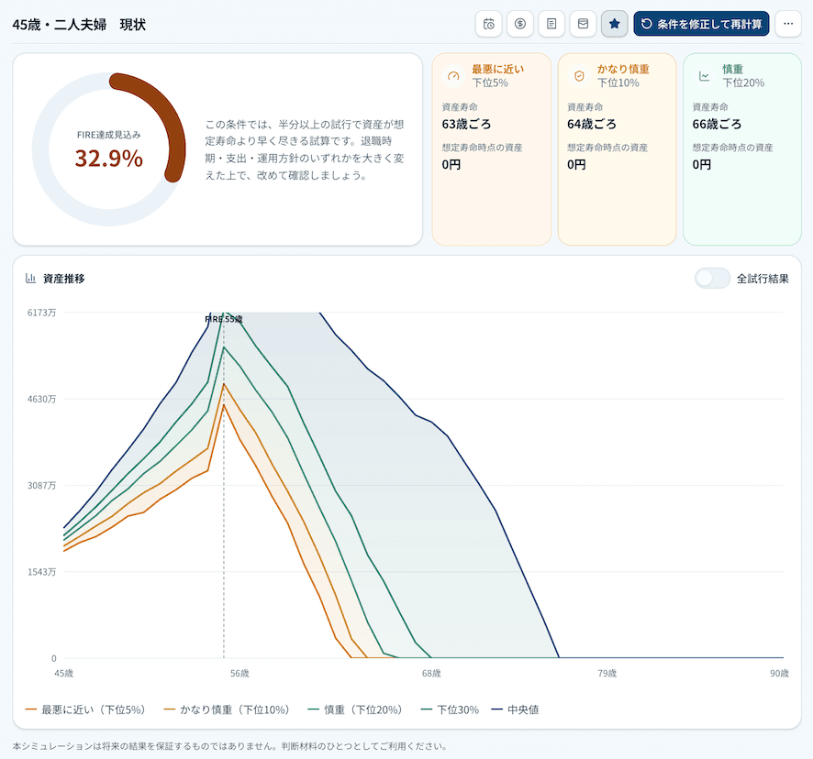
Task: Click the 0円 value in 下位5% card
Action: [x=451, y=165]
